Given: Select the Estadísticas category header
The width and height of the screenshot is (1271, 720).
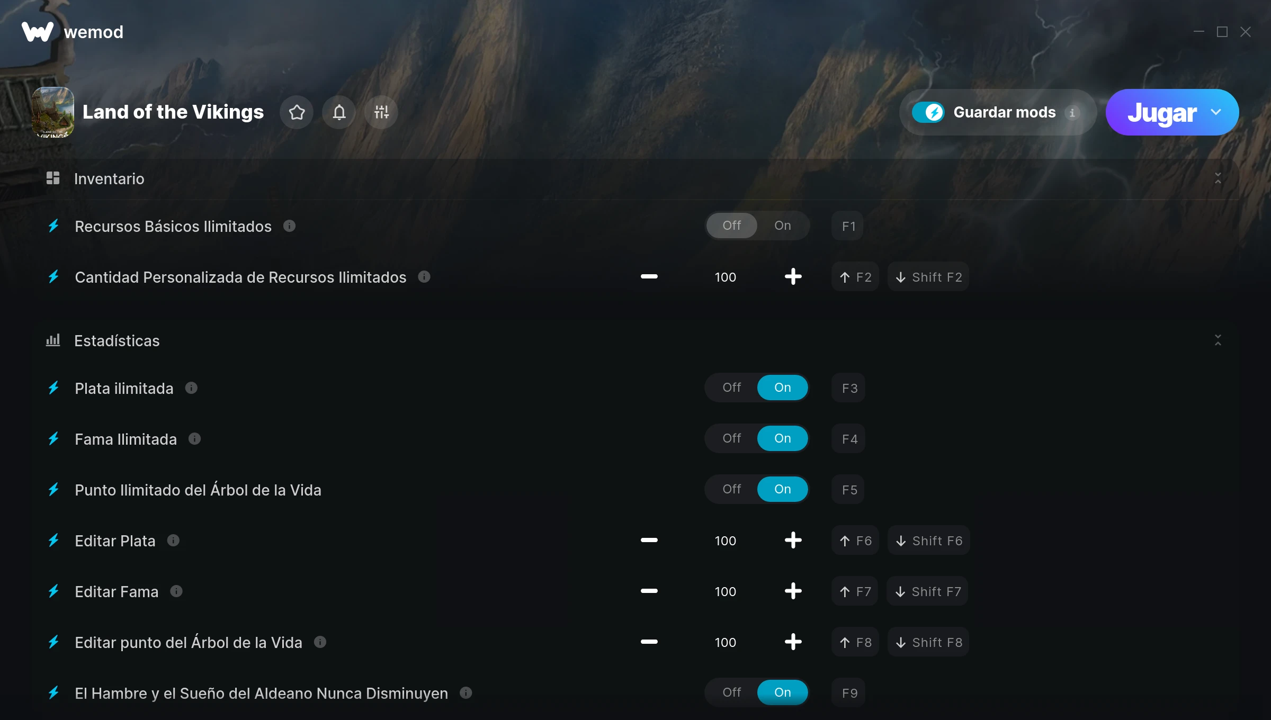Looking at the screenshot, I should coord(117,340).
